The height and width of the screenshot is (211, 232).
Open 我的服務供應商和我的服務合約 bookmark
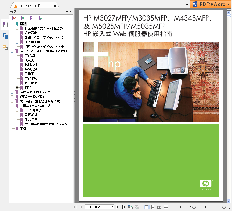[x=46, y=124]
